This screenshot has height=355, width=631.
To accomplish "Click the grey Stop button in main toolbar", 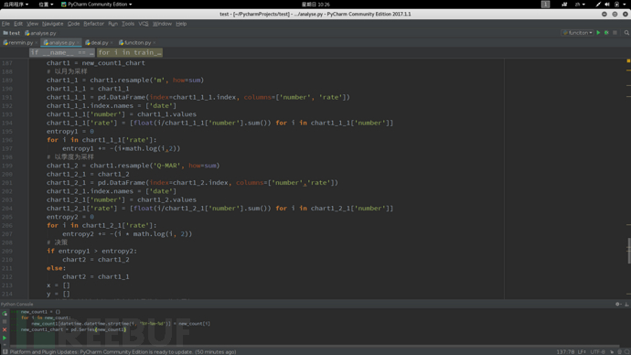I will pos(615,33).
